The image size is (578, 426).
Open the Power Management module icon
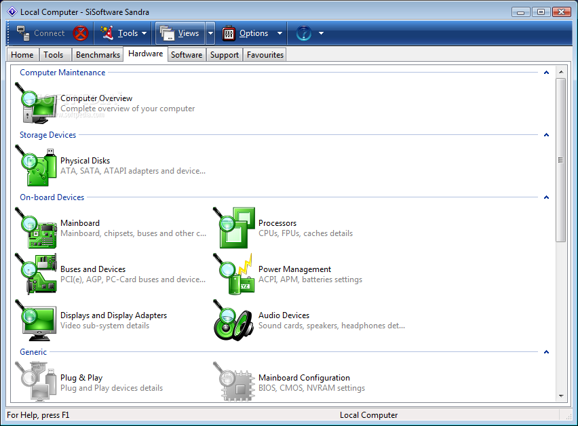click(234, 274)
